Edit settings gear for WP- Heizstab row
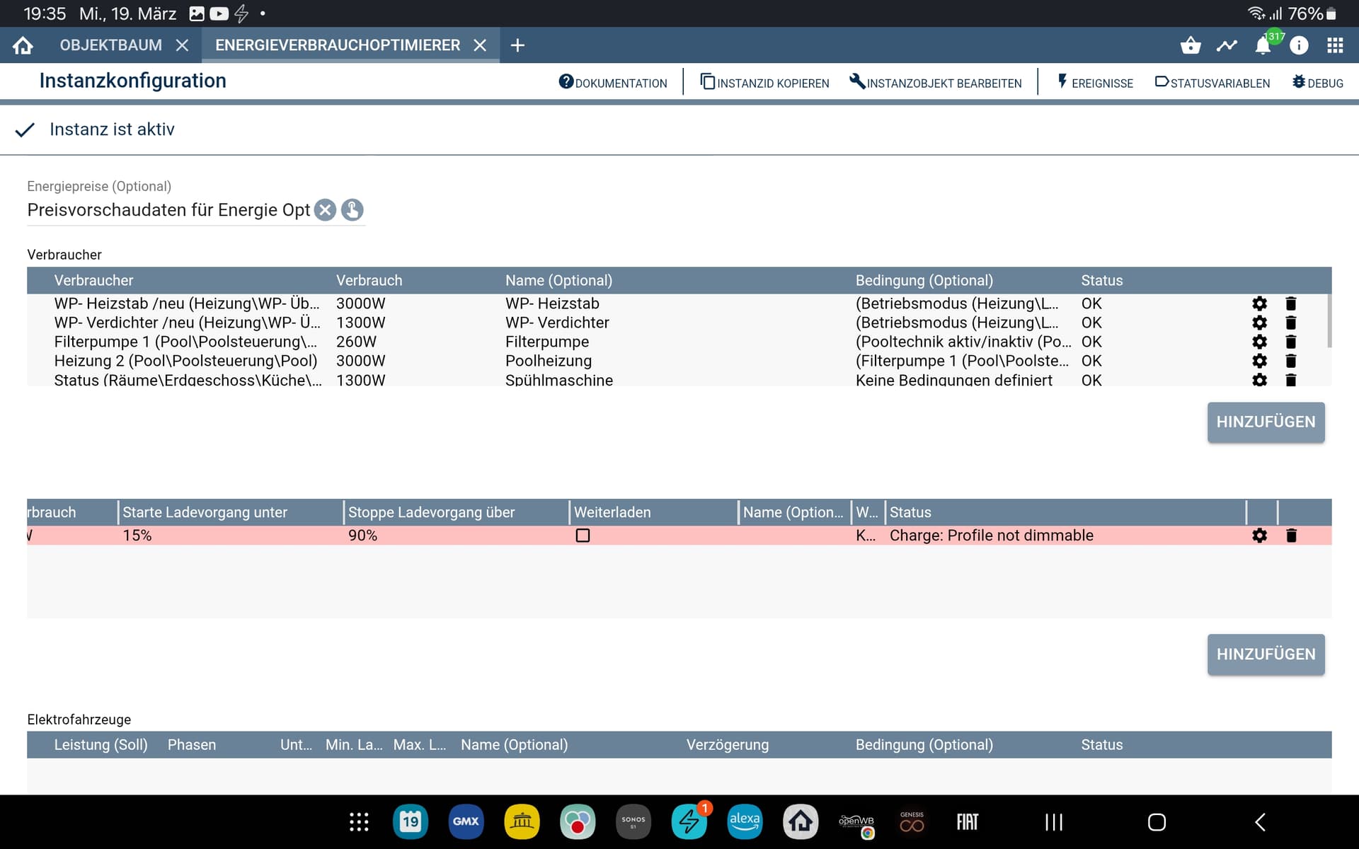 [1259, 304]
